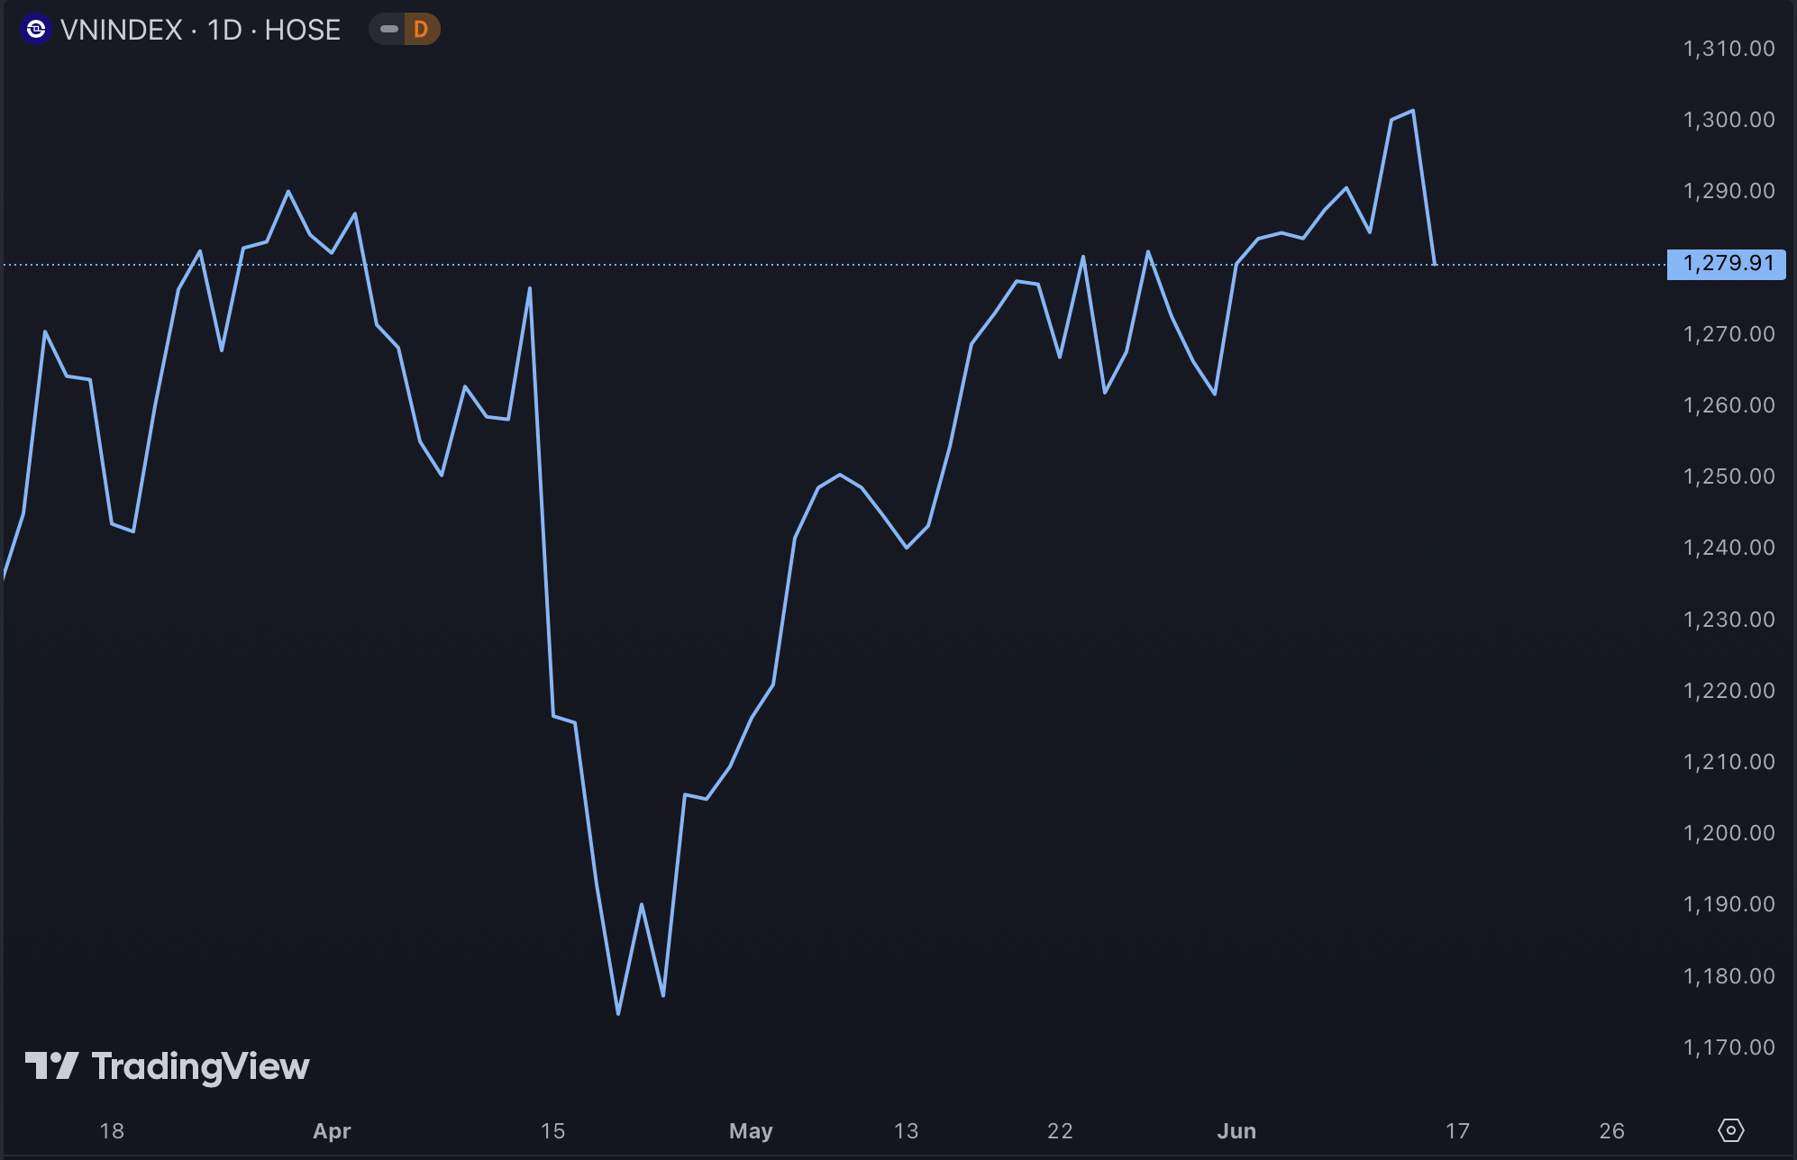
Task: Click the 1,200.00 price axis label
Action: tap(1729, 833)
